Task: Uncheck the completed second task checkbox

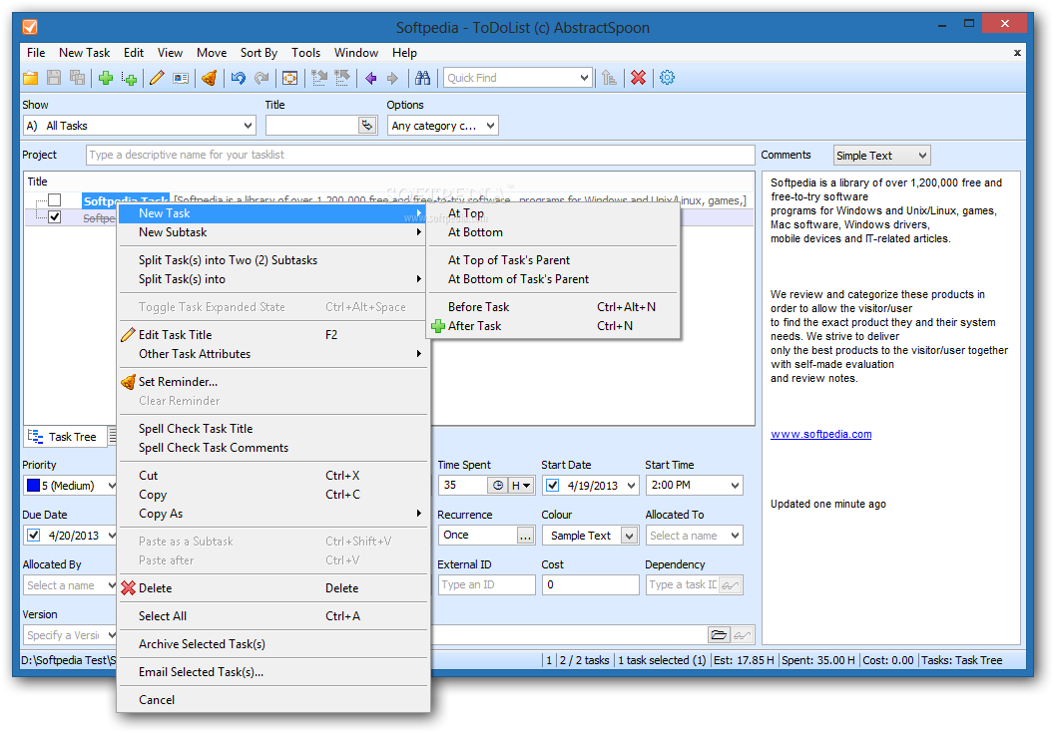Action: coord(55,217)
